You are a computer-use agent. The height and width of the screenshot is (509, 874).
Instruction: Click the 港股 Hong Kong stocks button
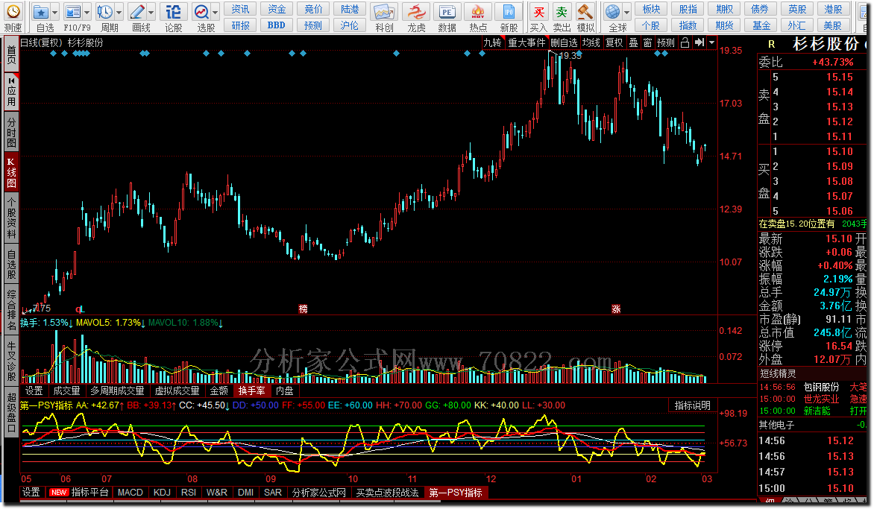click(833, 10)
